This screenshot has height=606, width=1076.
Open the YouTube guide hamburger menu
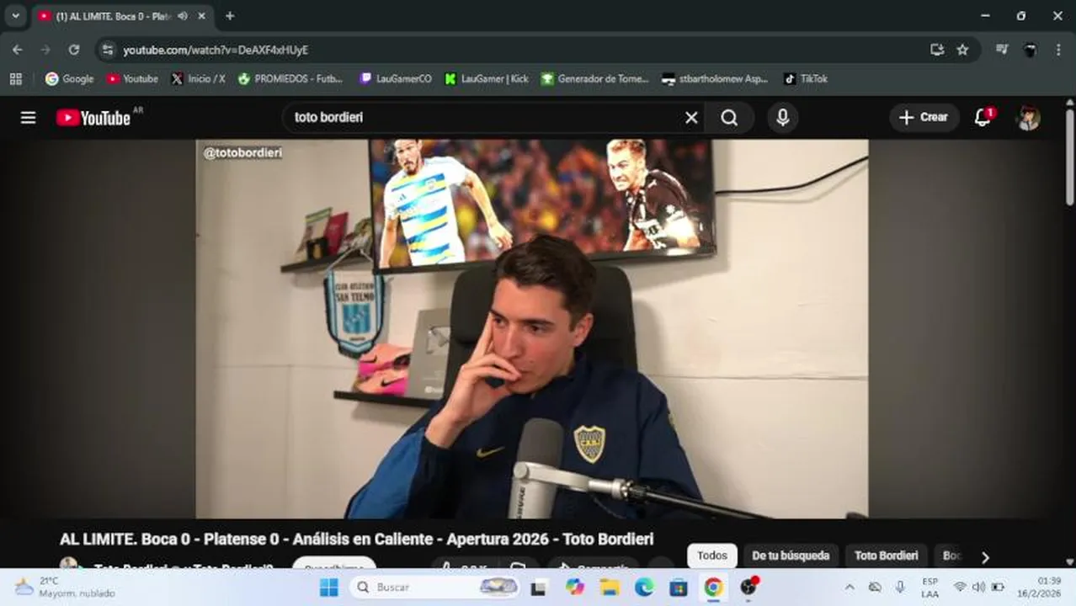pos(28,118)
